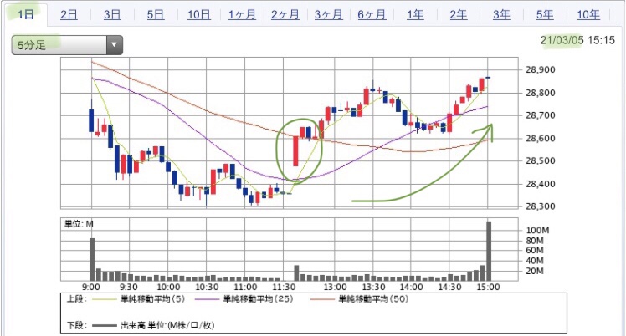Click the volume bar after 11:30
The width and height of the screenshot is (626, 336).
click(296, 273)
